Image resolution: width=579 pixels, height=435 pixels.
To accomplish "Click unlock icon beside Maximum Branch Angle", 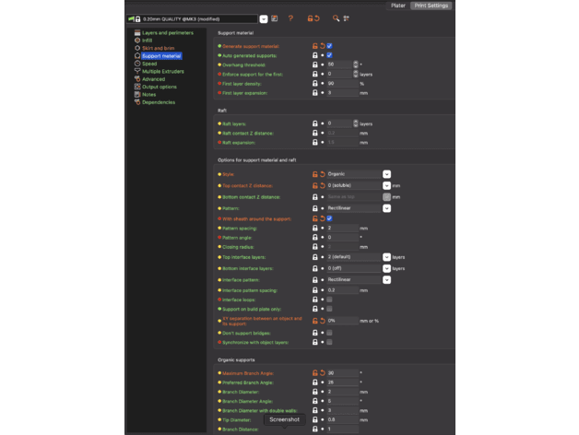I will coord(315,373).
